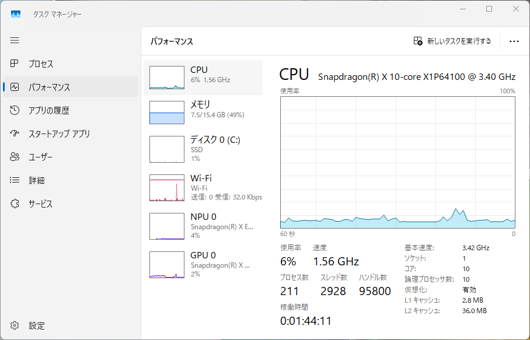The height and width of the screenshot is (340, 530).
Task: Open the プロセス (Processes) section icon
Action: point(15,64)
